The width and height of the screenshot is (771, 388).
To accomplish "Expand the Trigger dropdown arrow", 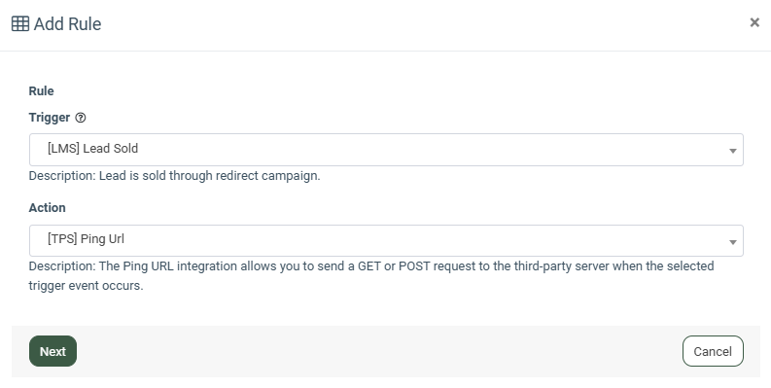I will tap(733, 151).
